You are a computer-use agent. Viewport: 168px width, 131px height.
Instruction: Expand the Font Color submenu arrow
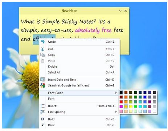(116, 93)
